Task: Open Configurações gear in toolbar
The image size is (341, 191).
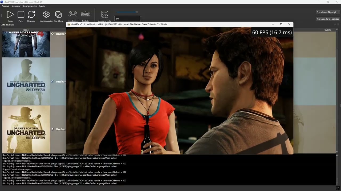Action: [46, 14]
